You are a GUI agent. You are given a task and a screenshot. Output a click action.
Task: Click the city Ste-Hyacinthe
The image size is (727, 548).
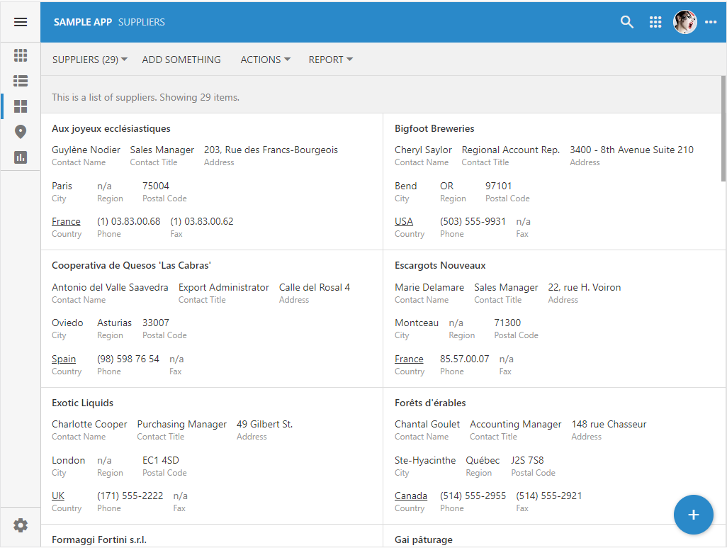[425, 460]
